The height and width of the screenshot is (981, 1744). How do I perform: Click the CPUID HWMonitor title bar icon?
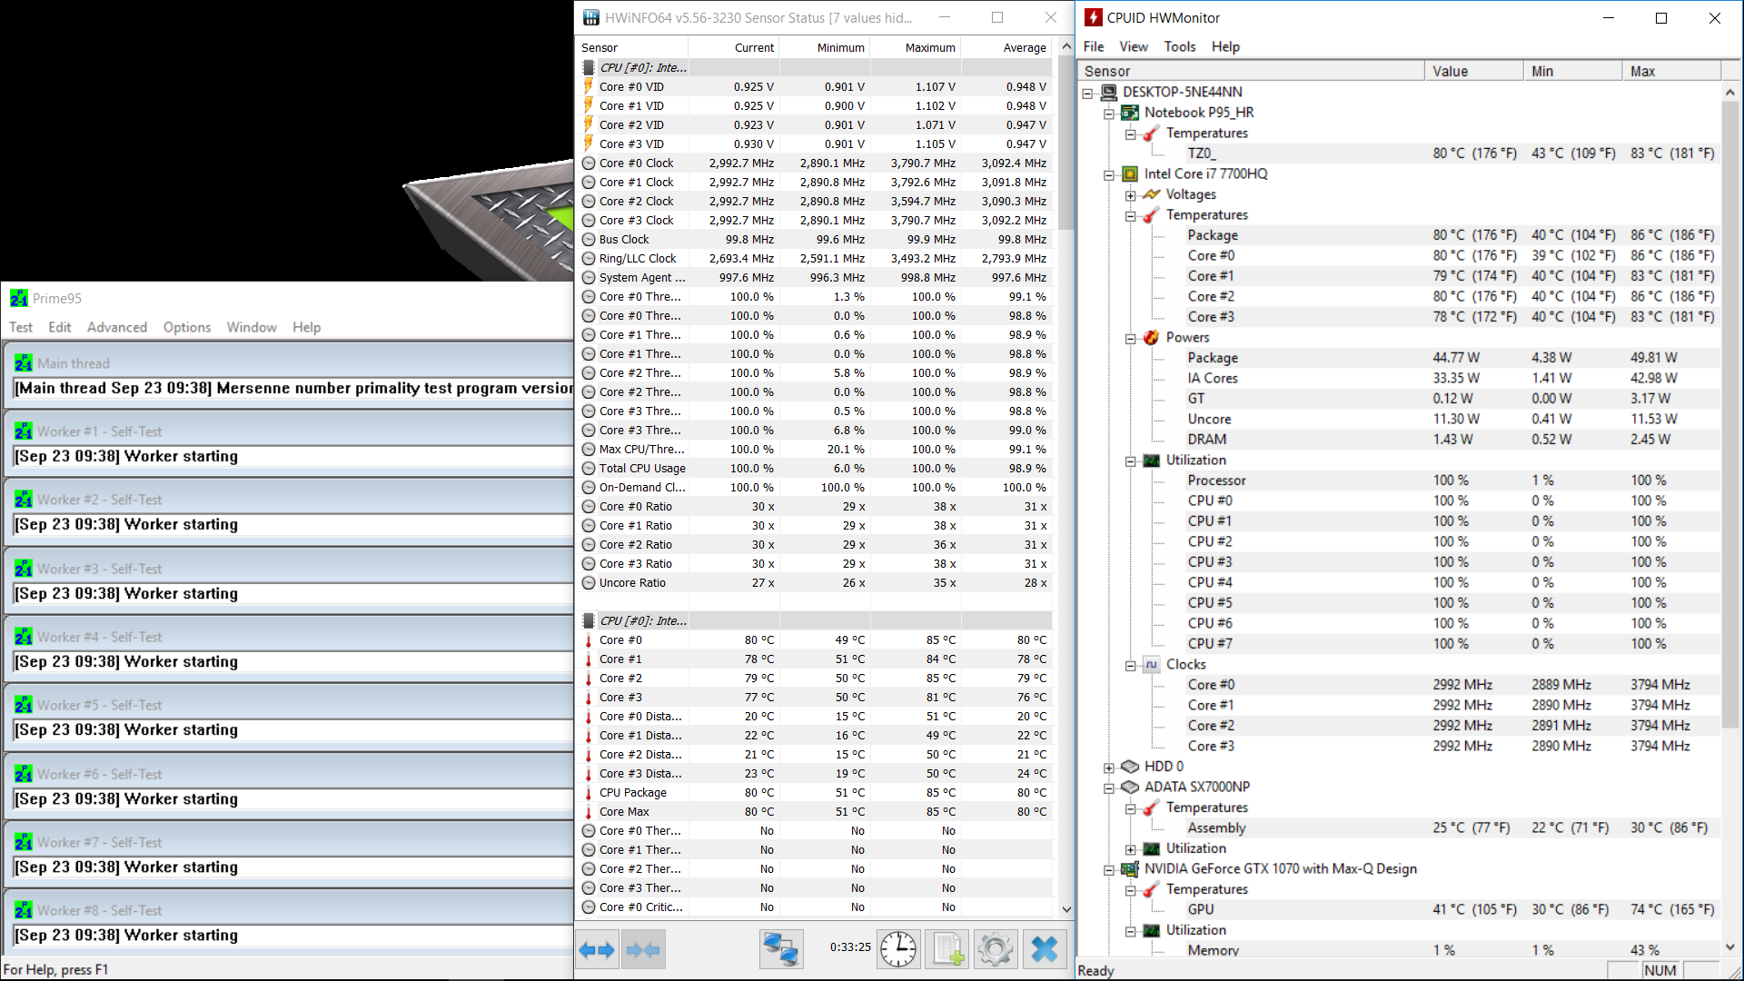tap(1094, 17)
